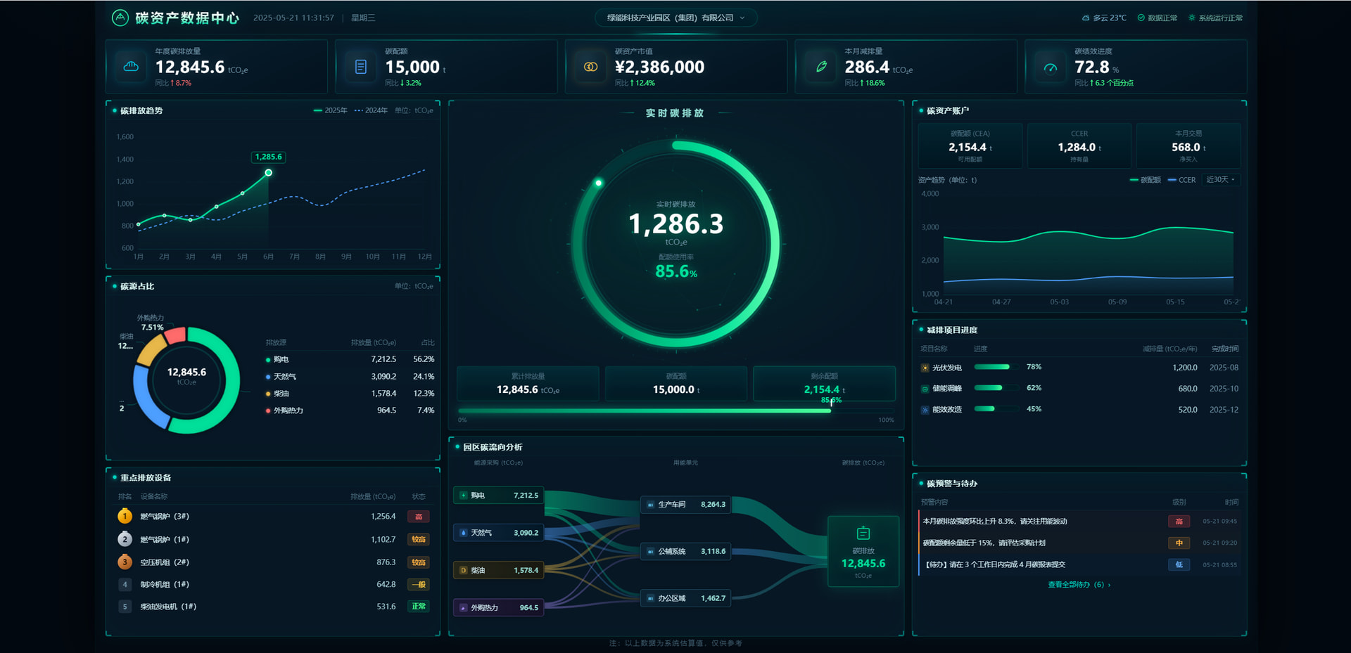1351x653 pixels.
Task: Select the 生产车间 node in carbon flow
Action: (x=686, y=505)
